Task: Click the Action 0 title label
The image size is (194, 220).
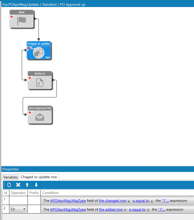Action: point(40,74)
